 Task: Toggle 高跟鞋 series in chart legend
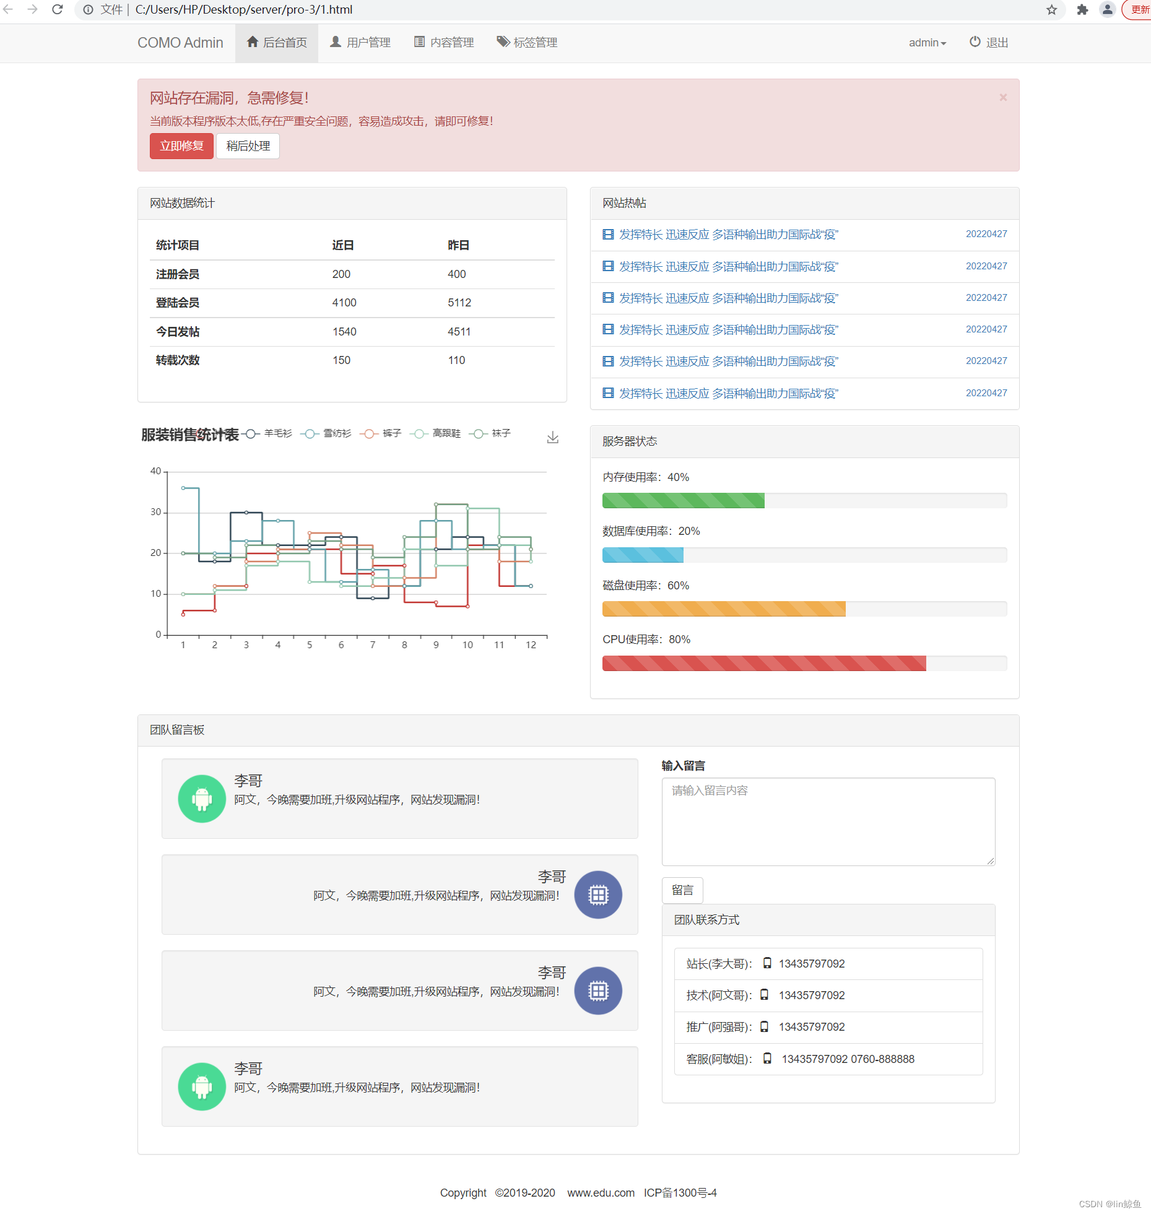tap(435, 433)
